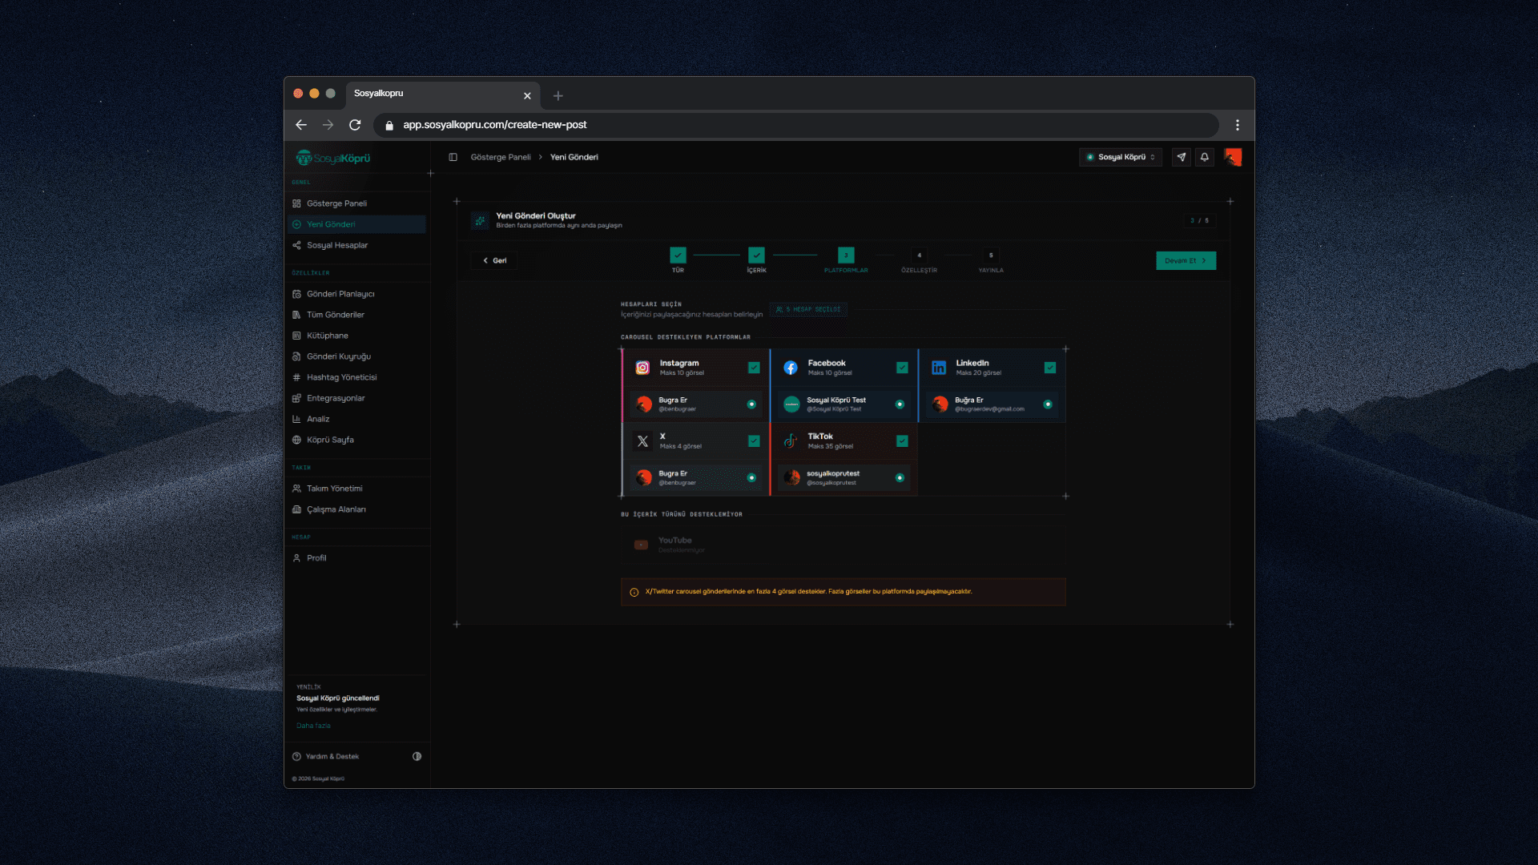This screenshot has width=1538, height=865.
Task: Deselect sosyalkoprutest TikTok account radio
Action: click(x=900, y=478)
